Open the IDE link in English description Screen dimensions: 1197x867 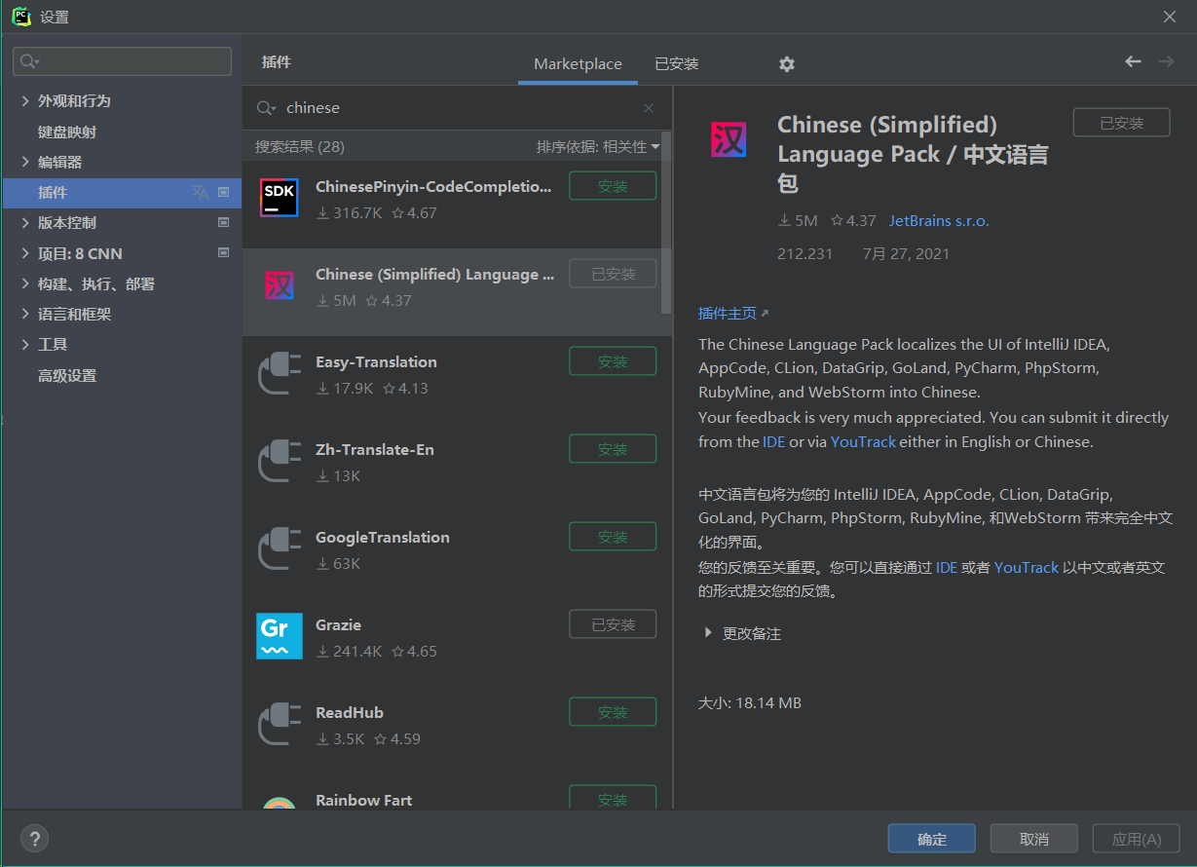773,441
